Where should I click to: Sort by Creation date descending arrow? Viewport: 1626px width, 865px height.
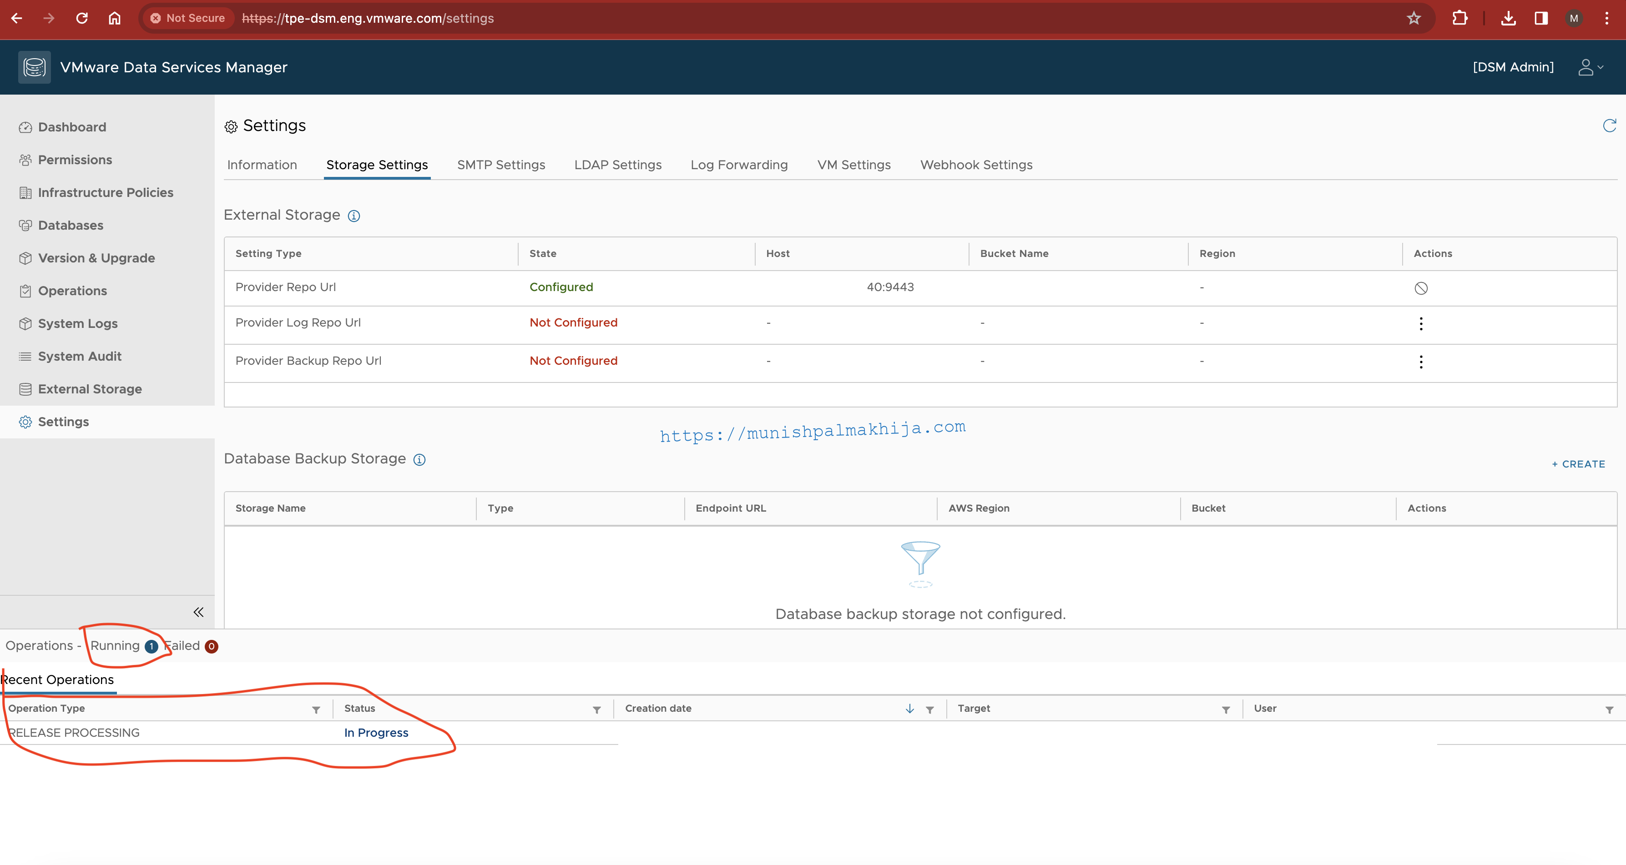[909, 709]
